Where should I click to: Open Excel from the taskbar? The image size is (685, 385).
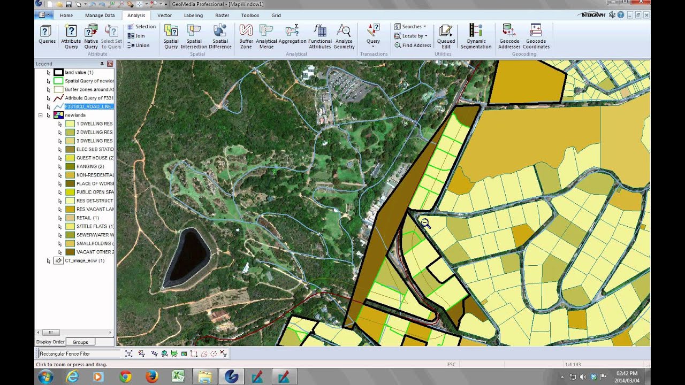[178, 376]
